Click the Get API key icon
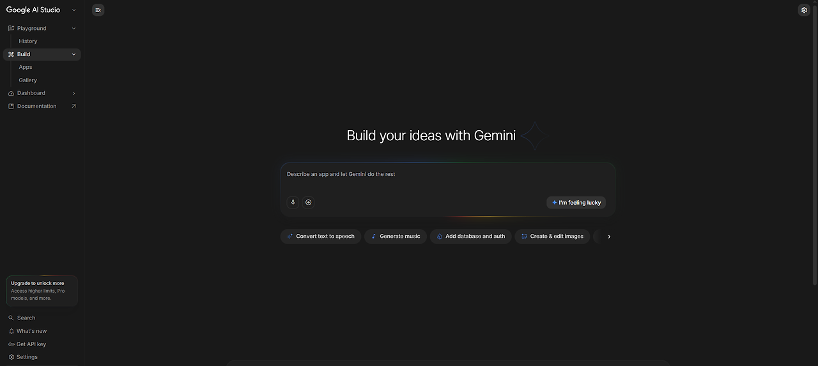This screenshot has width=818, height=366. [11, 344]
